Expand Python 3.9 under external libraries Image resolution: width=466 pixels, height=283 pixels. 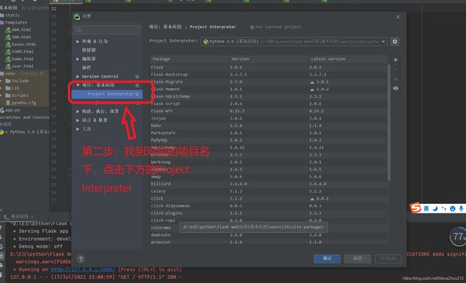[x=6, y=131]
